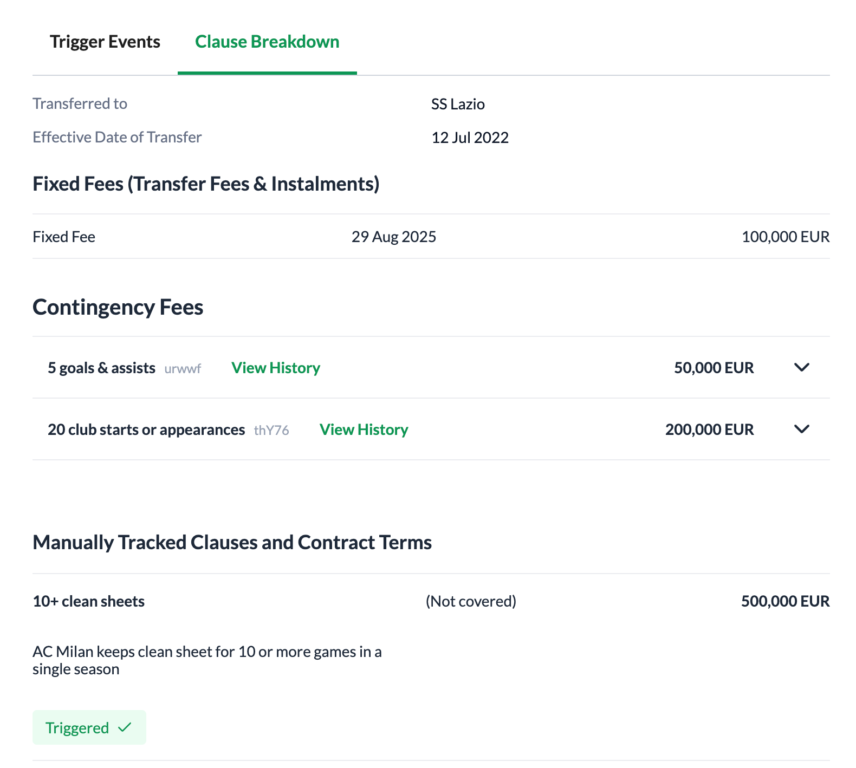Click the 5 goals & assists clause title
Screen dimensions: 856x768
101,368
